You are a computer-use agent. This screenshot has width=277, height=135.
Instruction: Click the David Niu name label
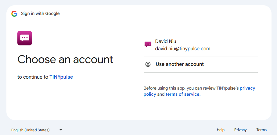tap(166, 41)
